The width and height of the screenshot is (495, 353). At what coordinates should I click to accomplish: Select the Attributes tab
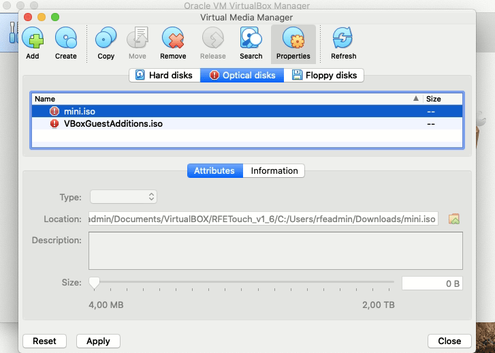click(214, 171)
